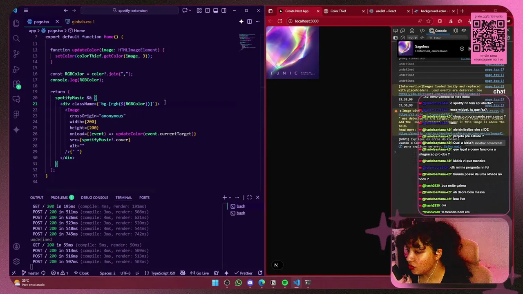Click the Home breadcrumb segment

76,31
